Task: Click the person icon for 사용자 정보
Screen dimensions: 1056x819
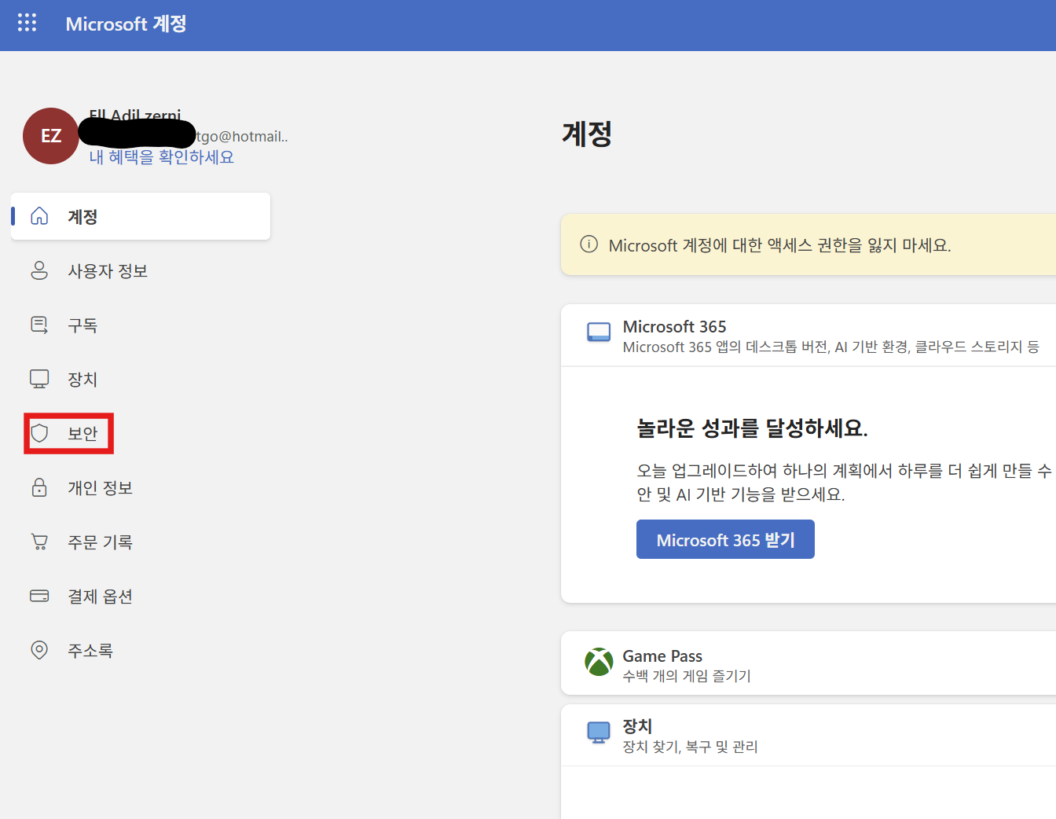Action: point(39,270)
